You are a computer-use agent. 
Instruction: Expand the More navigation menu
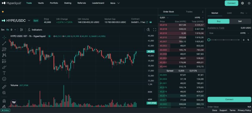pyautogui.click(x=115, y=3)
